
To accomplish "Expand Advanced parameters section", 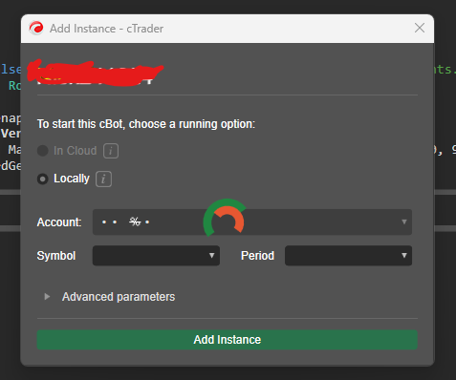I will pyautogui.click(x=47, y=297).
